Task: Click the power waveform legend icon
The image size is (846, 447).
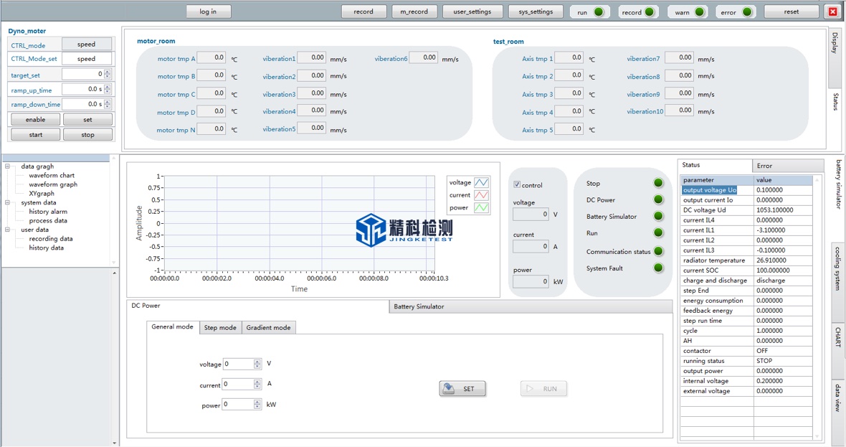Action: pos(480,208)
